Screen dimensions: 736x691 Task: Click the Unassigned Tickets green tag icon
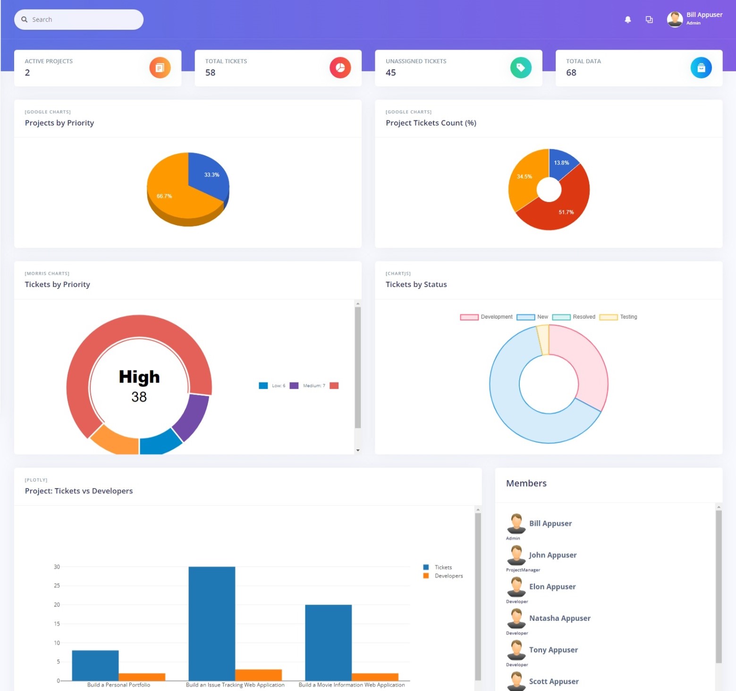520,68
